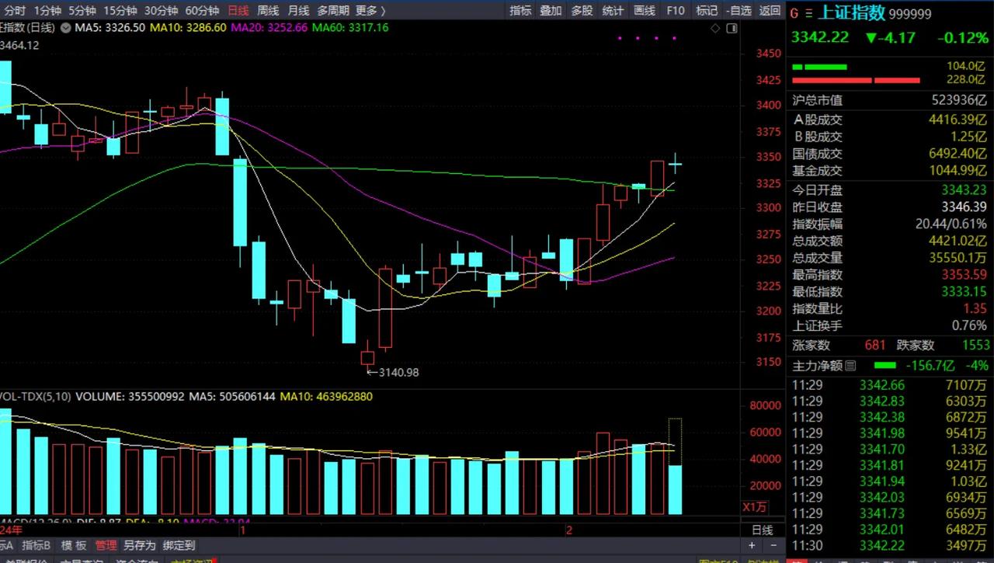Click the diamond icon at chart top right
Screen dimensions: 994x563
715,28
